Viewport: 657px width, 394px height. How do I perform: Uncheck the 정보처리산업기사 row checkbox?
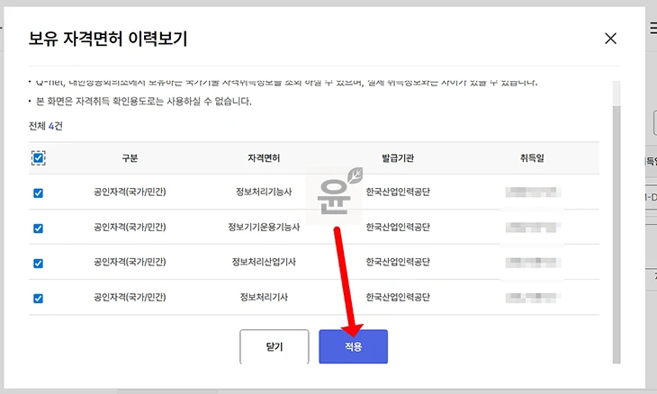pos(38,264)
